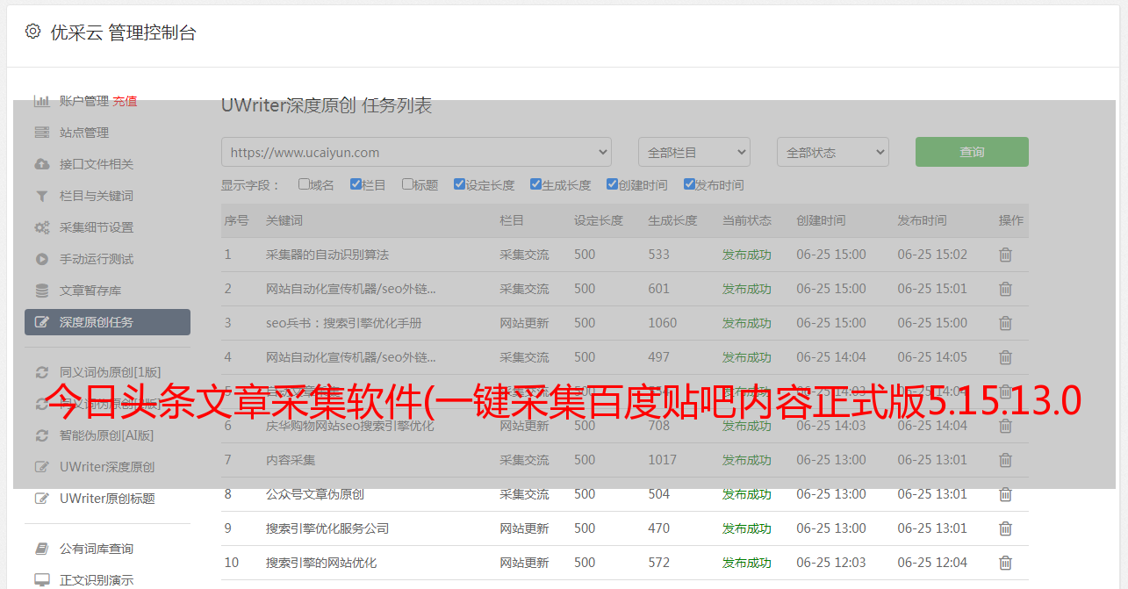Click the book icon next to 公有词库查询
The image size is (1128, 589).
pyautogui.click(x=41, y=549)
